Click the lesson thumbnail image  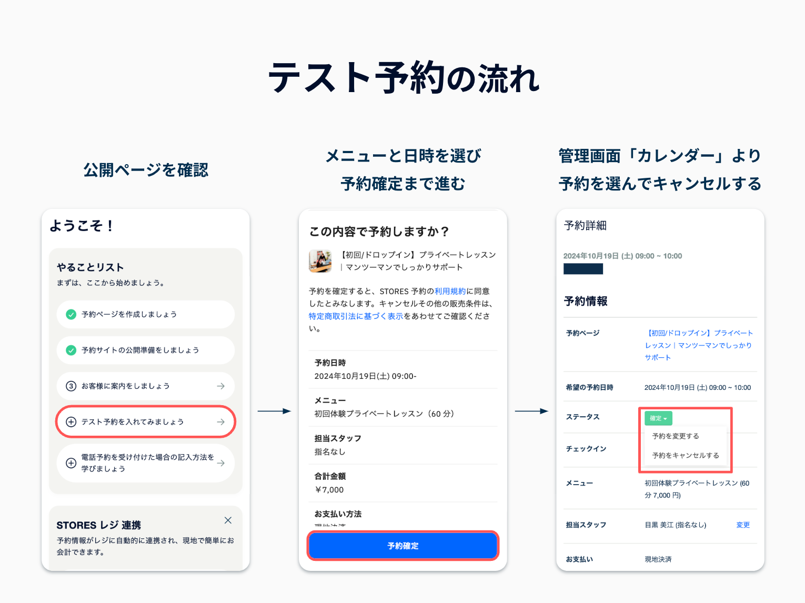320,261
